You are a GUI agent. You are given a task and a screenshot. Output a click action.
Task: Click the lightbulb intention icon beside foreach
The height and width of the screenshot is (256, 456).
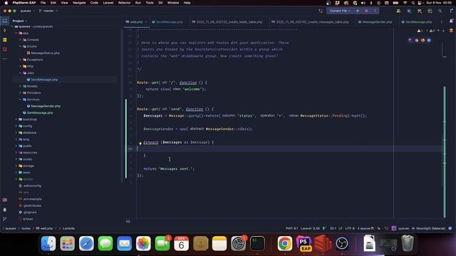click(x=140, y=143)
